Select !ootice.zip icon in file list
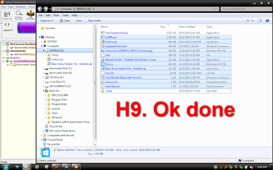This screenshot has width=273, height=170. point(103,42)
